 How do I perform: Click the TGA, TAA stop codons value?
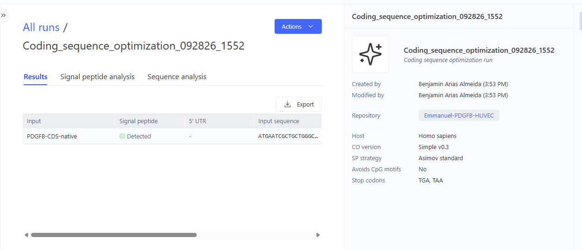pyautogui.click(x=431, y=181)
